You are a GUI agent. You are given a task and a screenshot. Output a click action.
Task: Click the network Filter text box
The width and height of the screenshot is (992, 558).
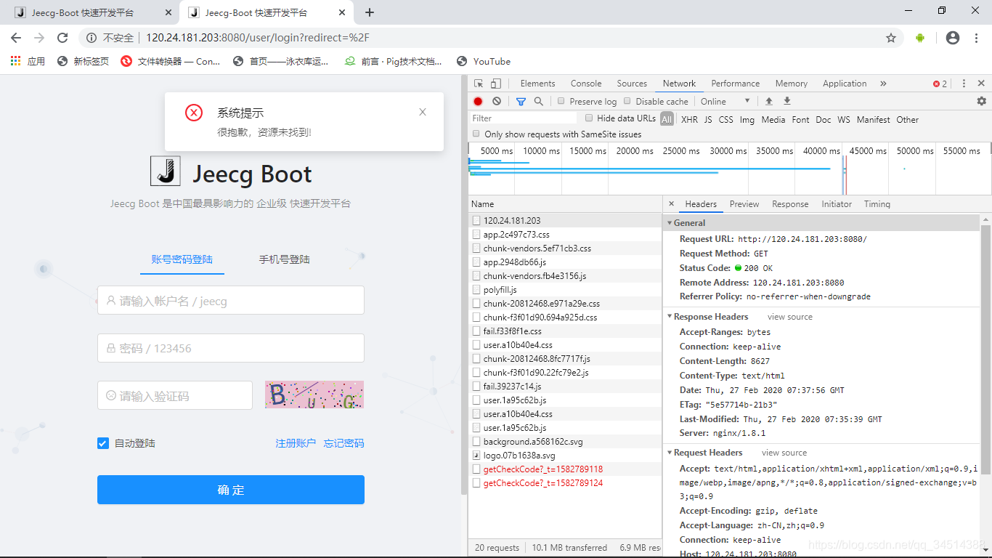pyautogui.click(x=524, y=118)
